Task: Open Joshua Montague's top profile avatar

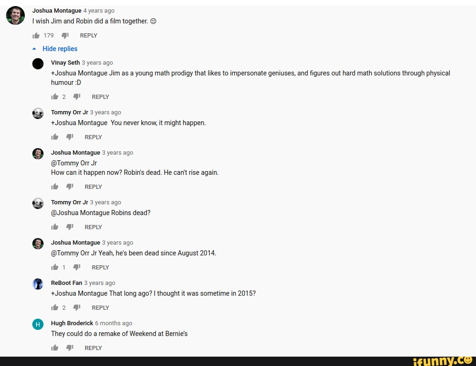Action: click(x=15, y=15)
